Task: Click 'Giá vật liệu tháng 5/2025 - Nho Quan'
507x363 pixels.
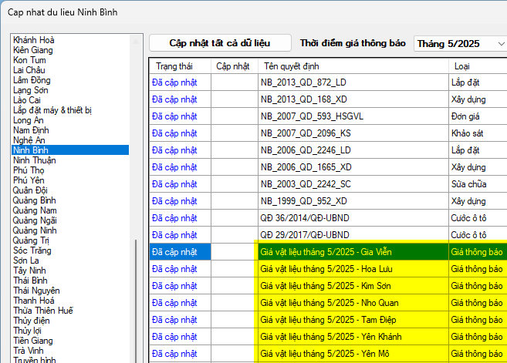Action: coord(353,303)
